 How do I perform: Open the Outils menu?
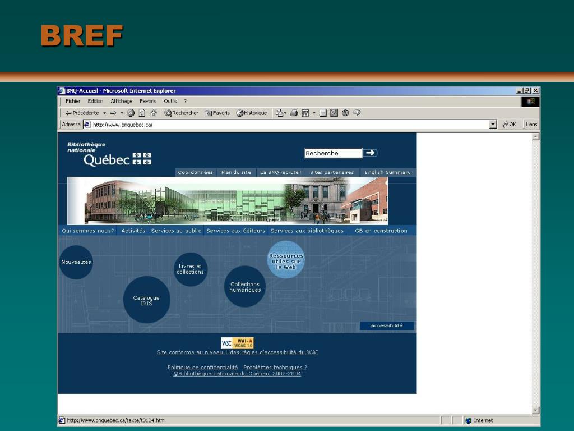tap(170, 101)
